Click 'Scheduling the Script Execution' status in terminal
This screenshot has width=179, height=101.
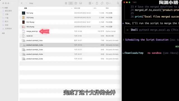[x=147, y=40]
